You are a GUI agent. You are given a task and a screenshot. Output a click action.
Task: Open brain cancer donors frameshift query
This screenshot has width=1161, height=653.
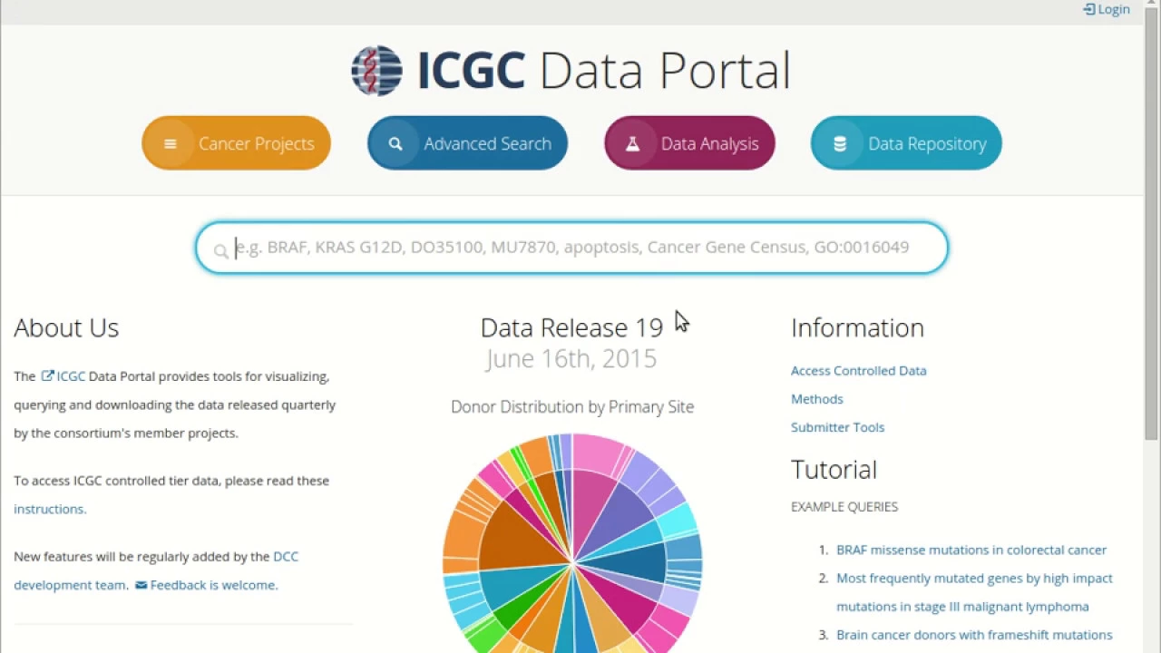point(974,635)
